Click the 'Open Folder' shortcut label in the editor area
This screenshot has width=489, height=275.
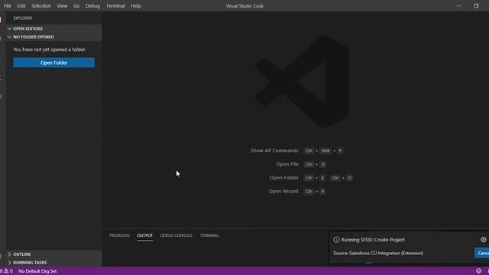283,178
